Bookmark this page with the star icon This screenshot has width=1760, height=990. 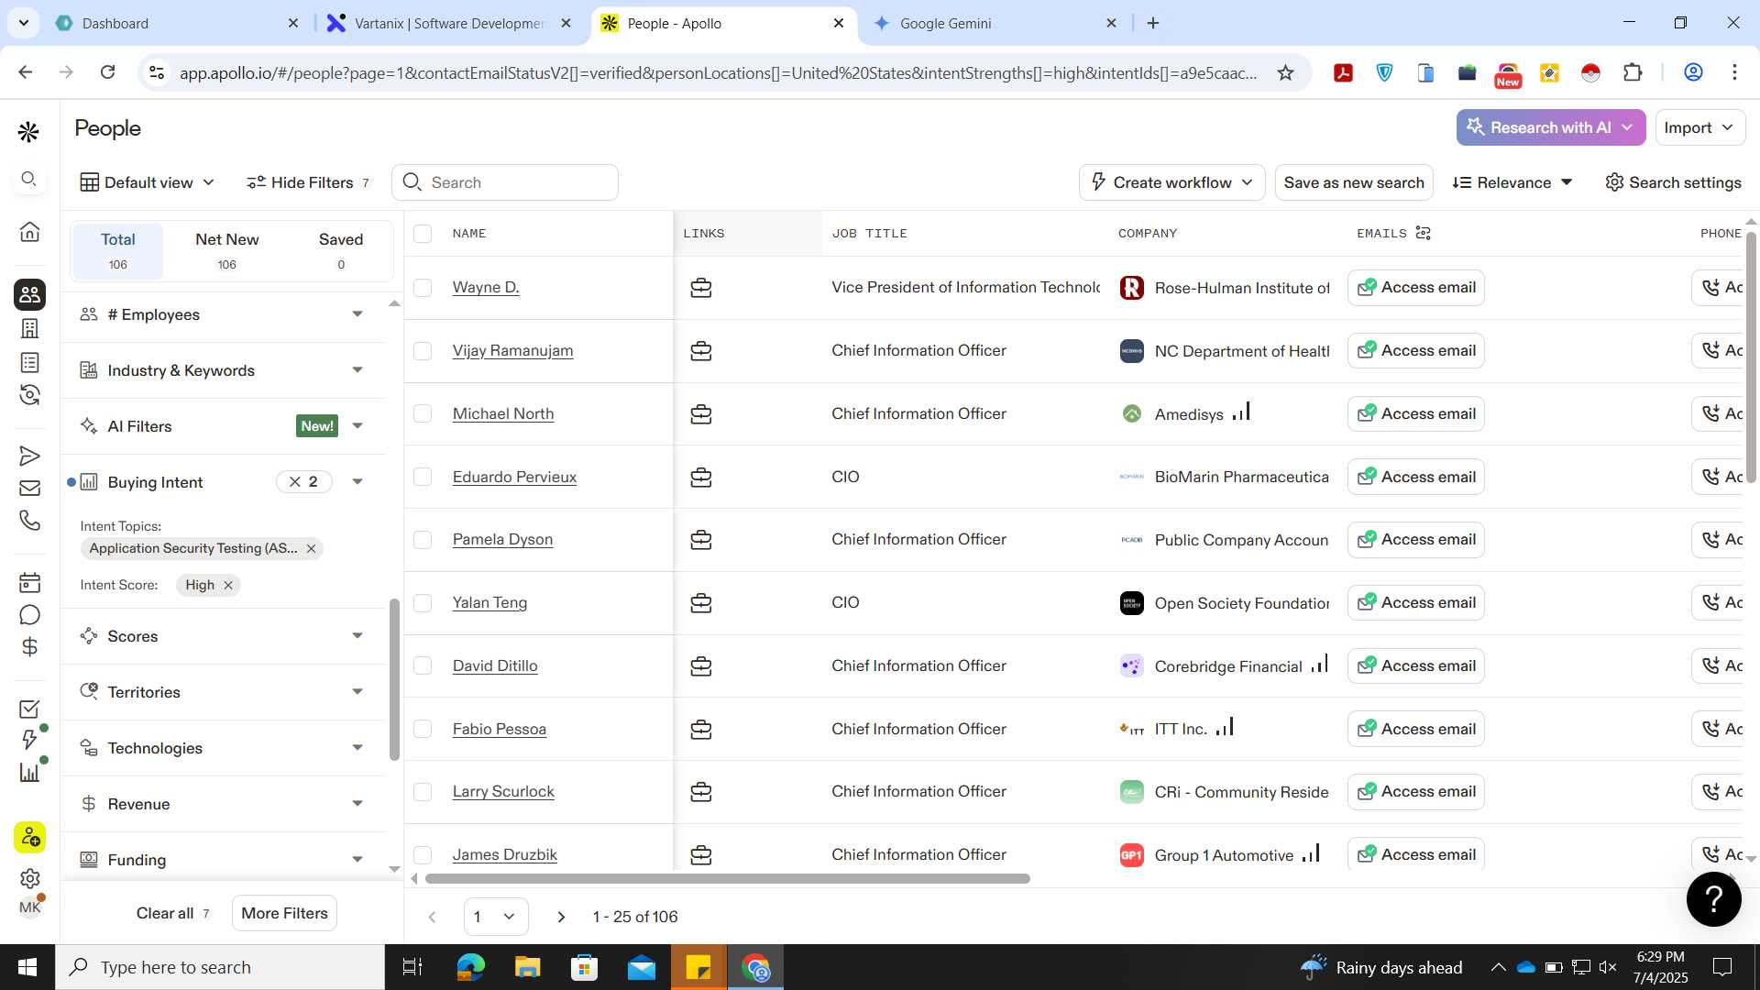1285,72
